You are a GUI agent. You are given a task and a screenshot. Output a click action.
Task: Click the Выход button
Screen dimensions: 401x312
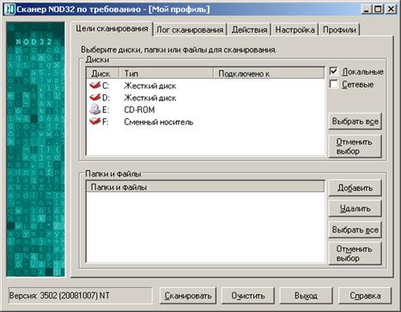[x=306, y=296]
